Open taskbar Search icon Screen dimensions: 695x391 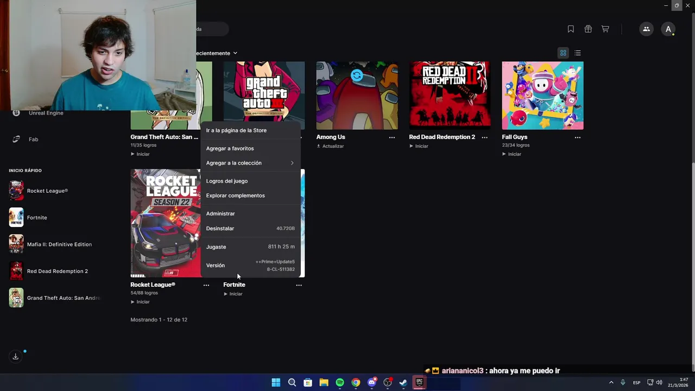(x=292, y=382)
